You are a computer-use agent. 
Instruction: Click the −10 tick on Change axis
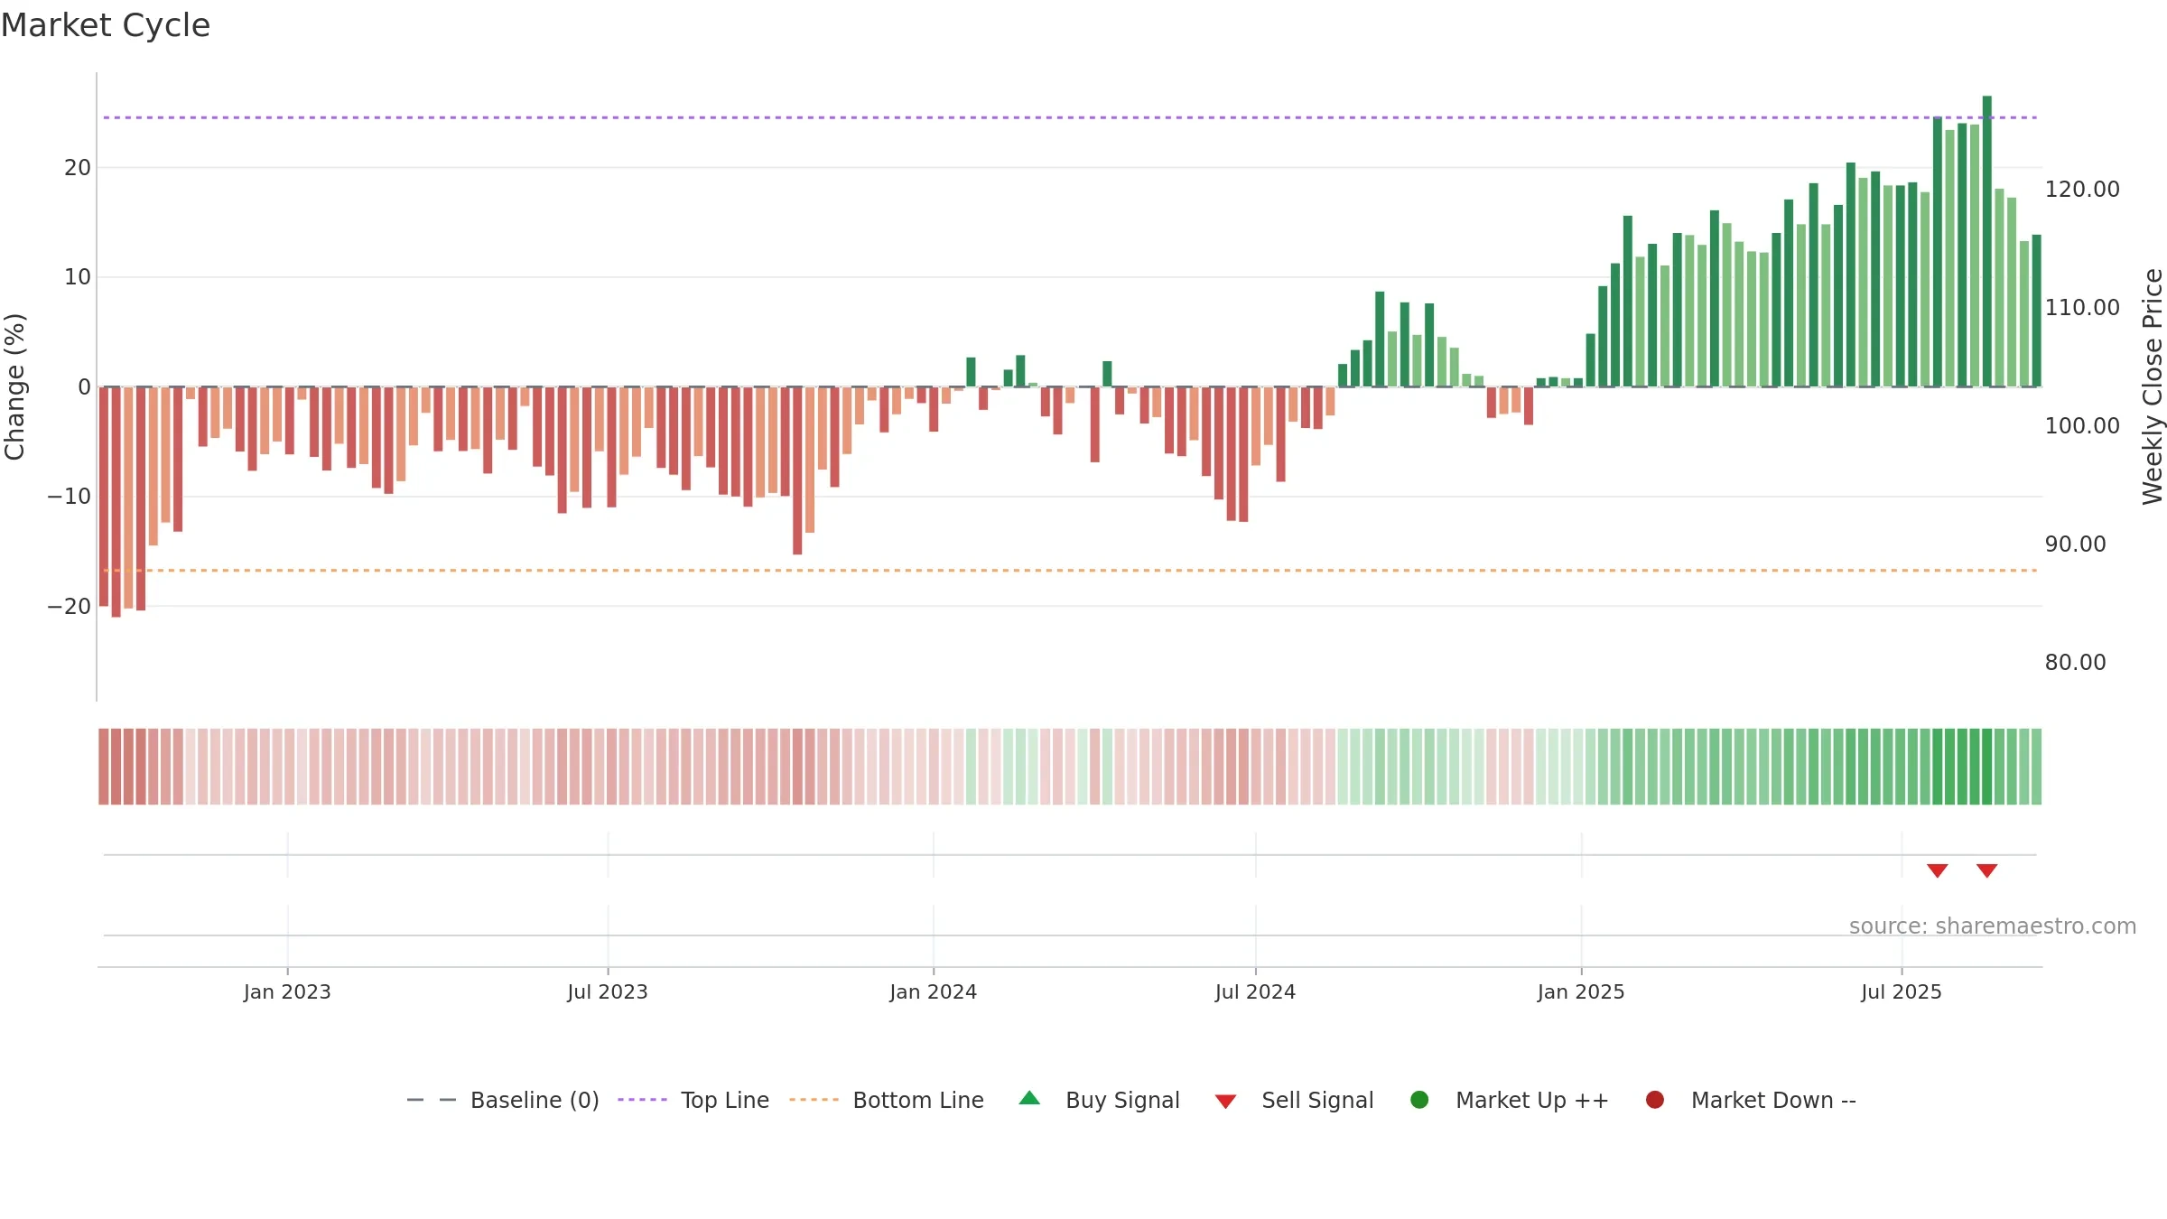[x=70, y=496]
